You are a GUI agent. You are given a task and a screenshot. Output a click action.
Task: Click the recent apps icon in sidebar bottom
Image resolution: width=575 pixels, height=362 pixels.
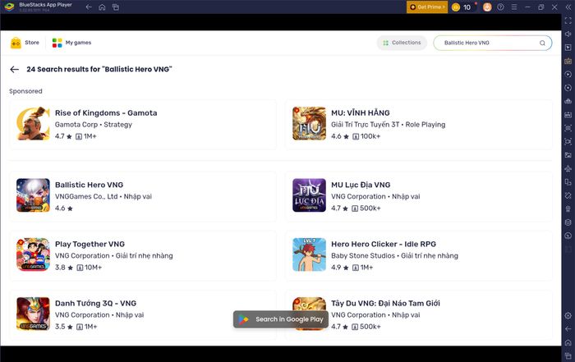(568, 355)
